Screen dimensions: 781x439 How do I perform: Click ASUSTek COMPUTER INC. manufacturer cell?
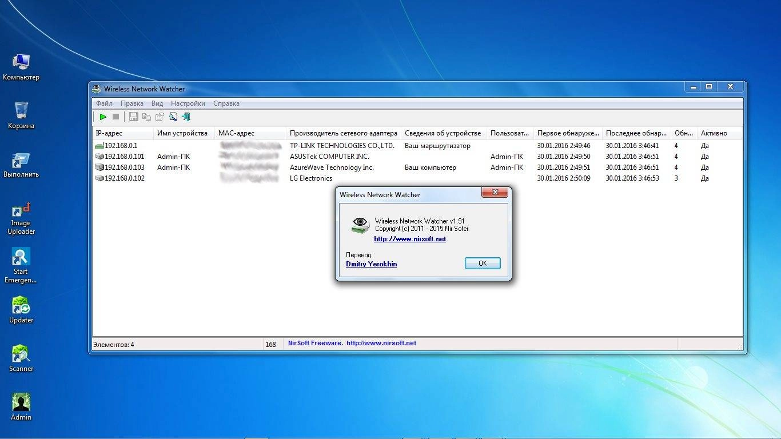pyautogui.click(x=329, y=157)
